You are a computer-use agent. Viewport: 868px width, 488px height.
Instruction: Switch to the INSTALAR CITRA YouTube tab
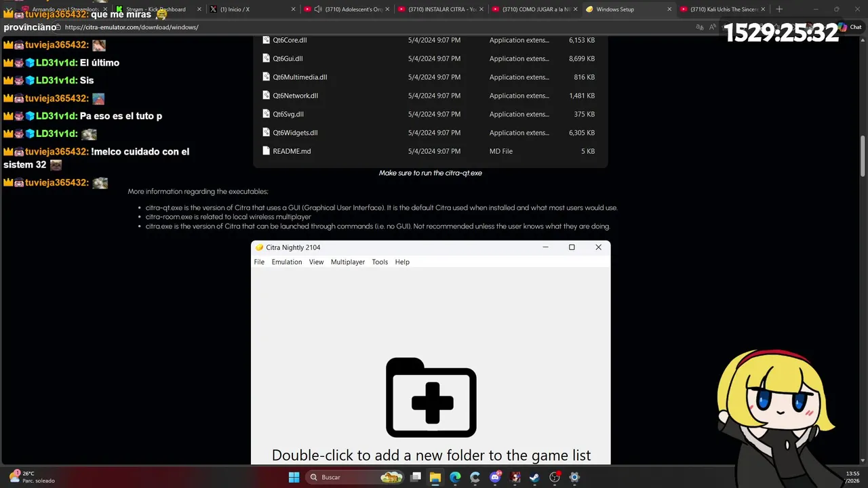(440, 9)
